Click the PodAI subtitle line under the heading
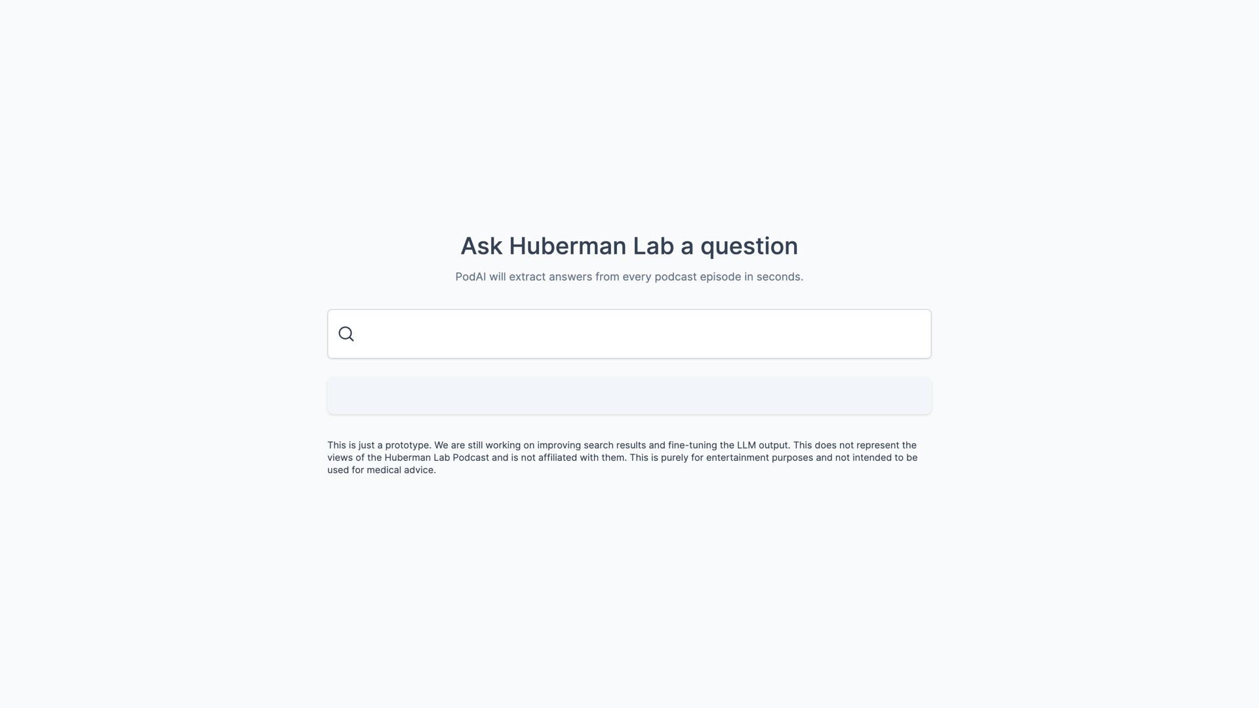This screenshot has width=1259, height=708. (x=629, y=277)
